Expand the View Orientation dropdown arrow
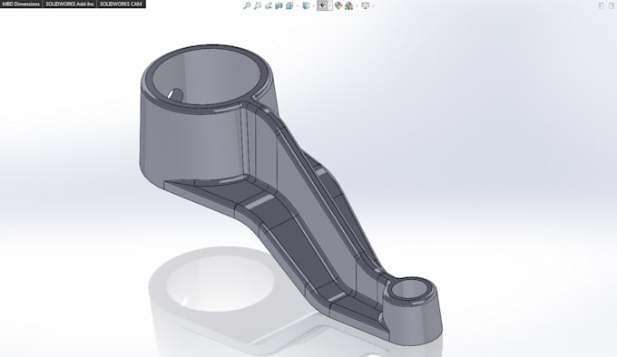This screenshot has width=617, height=357. (x=298, y=5)
